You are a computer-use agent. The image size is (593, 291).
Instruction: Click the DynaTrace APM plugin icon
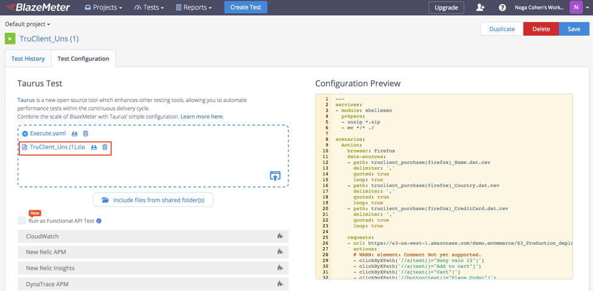coord(280,284)
